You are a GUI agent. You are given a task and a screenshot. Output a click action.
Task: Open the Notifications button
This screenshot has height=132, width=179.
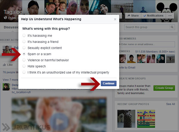pyautogui.click(x=153, y=16)
